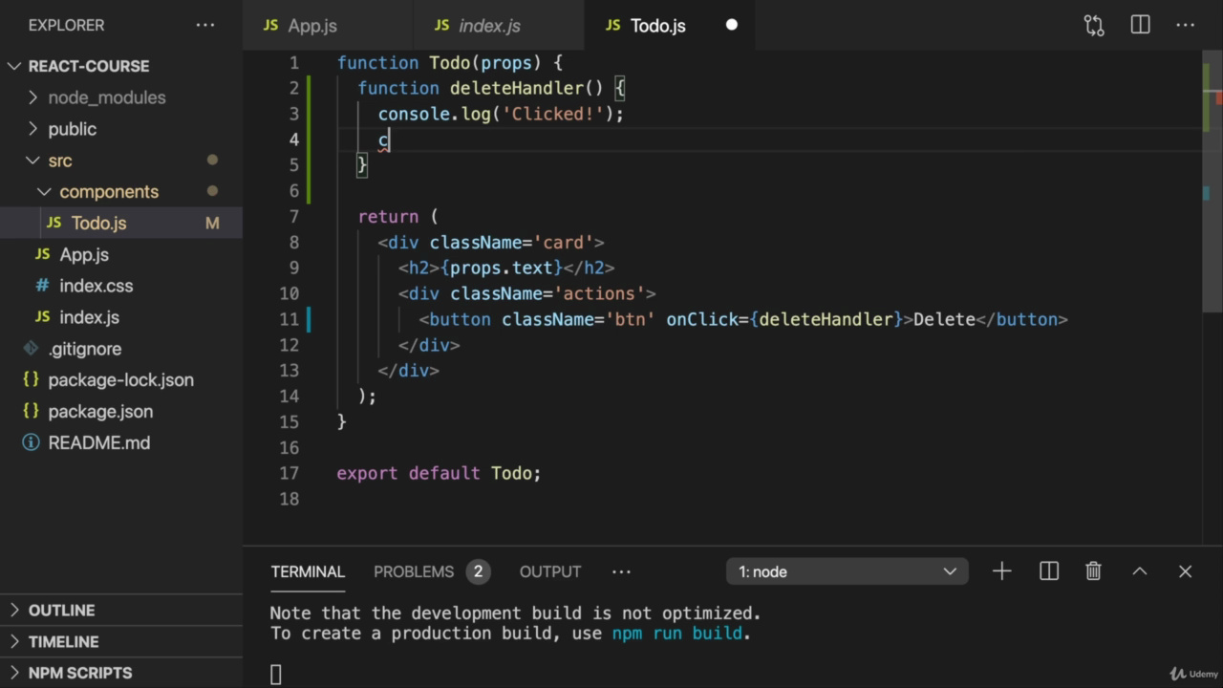1223x688 pixels.
Task: Open package.json in the explorer
Action: pyautogui.click(x=100, y=411)
